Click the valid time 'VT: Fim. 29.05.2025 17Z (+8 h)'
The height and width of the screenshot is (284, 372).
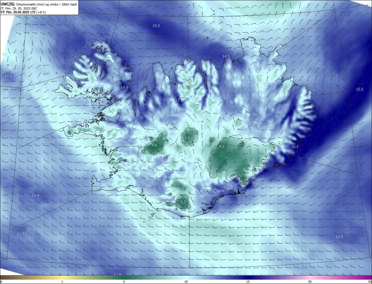click(23, 12)
